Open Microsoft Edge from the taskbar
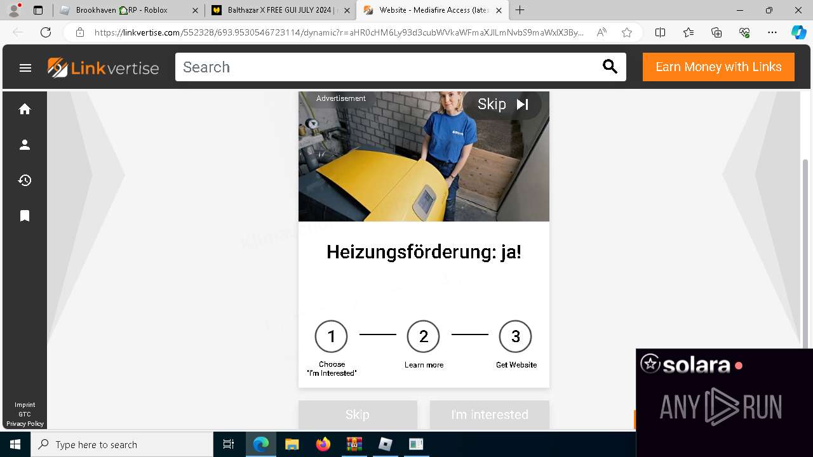 point(261,444)
